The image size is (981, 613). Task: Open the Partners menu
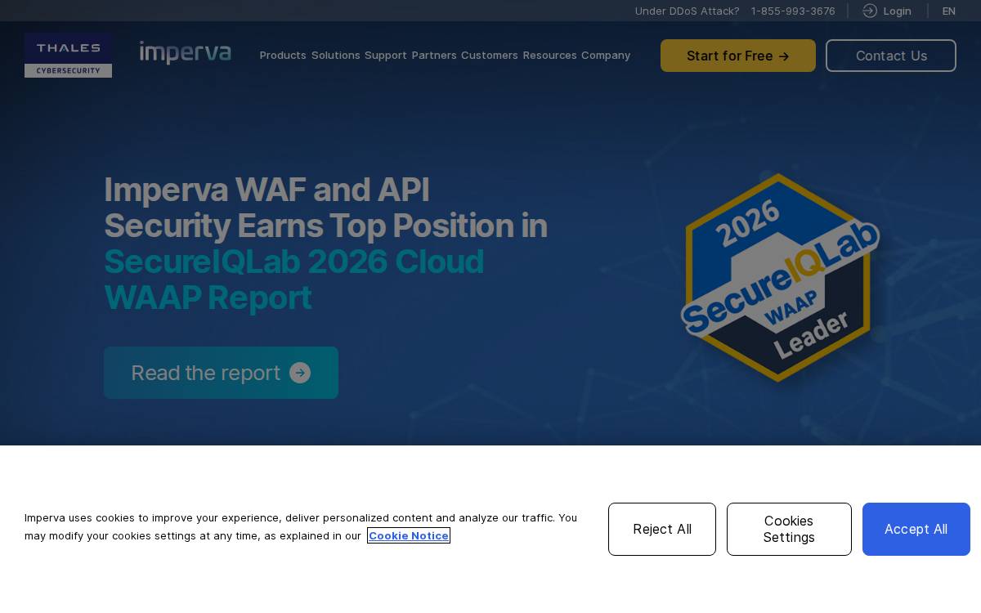434,56
